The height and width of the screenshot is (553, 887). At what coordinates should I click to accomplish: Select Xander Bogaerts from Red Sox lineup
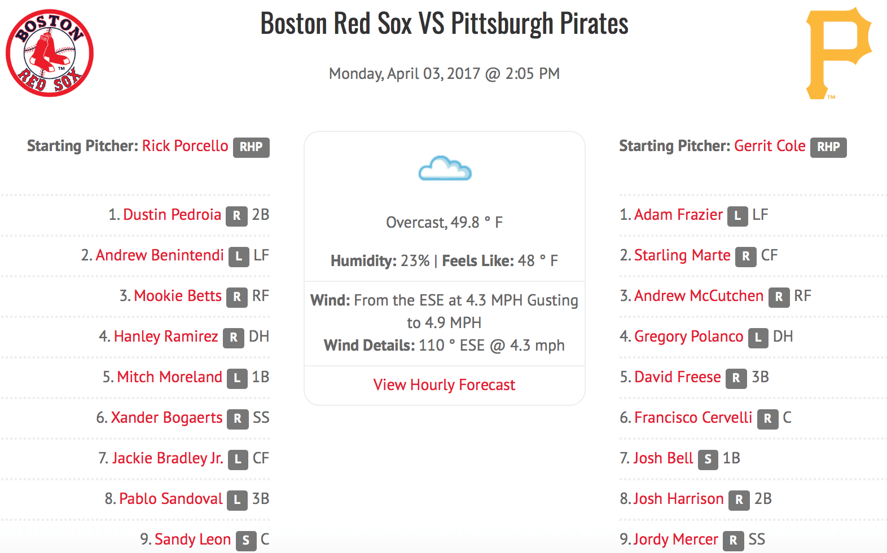click(166, 418)
